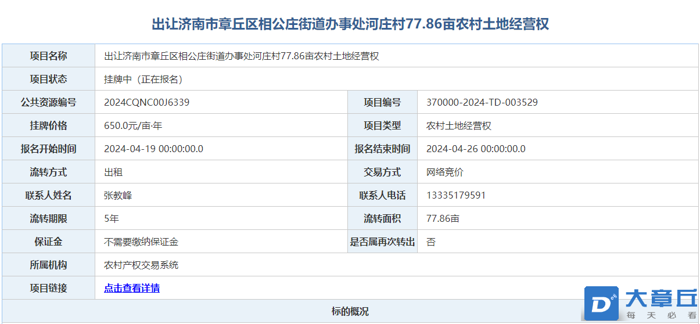Select the 保证金 label
This screenshot has width=700, height=324.
coord(48,242)
